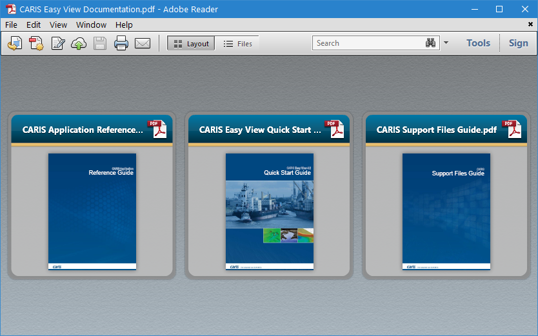
Task: Click inside the Search text field
Action: (x=368, y=43)
